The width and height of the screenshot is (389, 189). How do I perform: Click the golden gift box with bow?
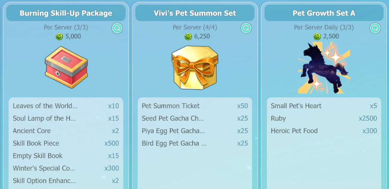coord(195,67)
